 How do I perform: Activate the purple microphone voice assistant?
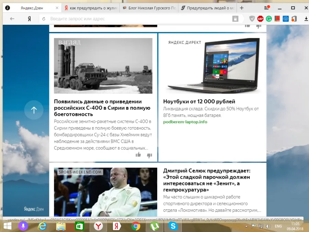pyautogui.click(x=23, y=226)
